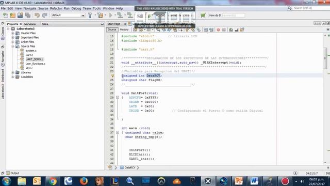330x186 pixels.
Task: Select system.c in the project tree
Action: (x=31, y=51)
